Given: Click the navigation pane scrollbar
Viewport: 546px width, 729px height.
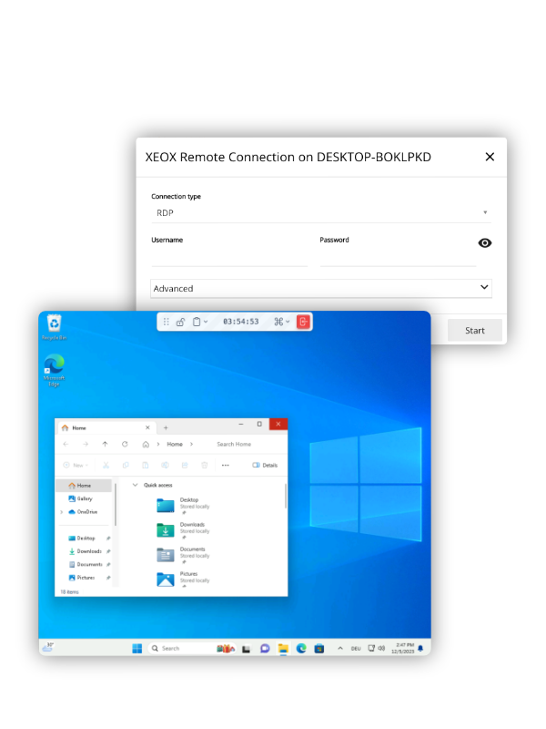Looking at the screenshot, I should 116,505.
